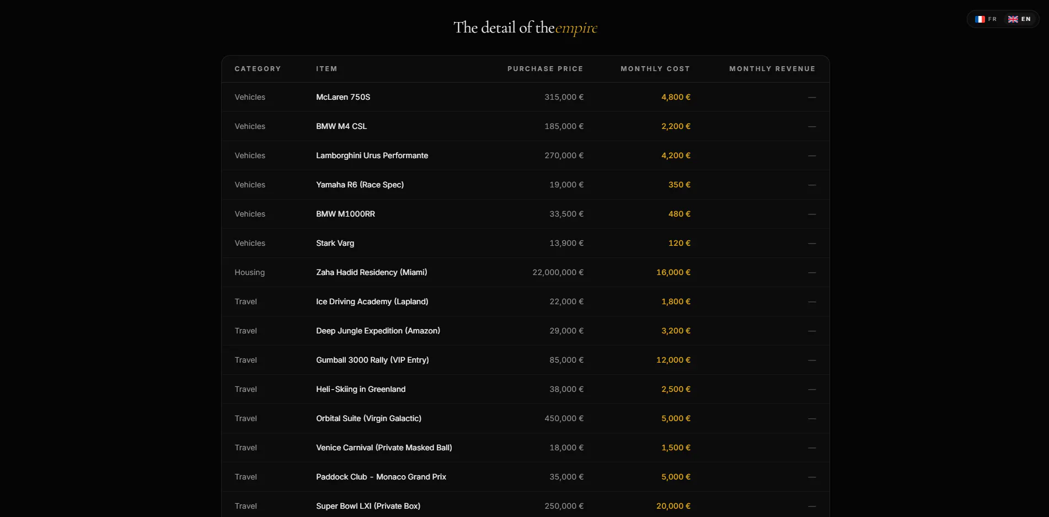Image resolution: width=1049 pixels, height=517 pixels.
Task: Click the 22,000,000 € purchase price
Action: (x=558, y=272)
